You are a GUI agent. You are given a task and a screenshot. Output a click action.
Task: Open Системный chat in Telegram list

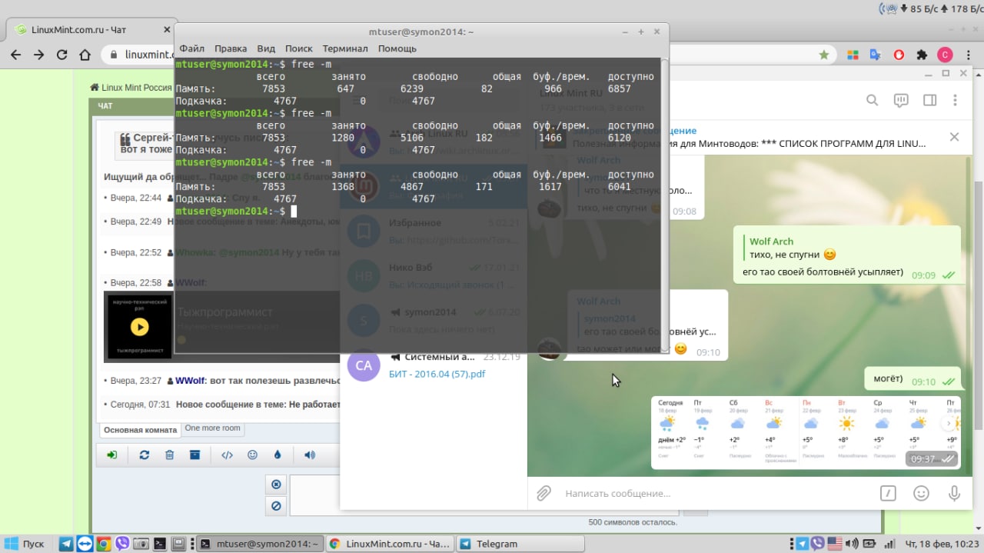coord(434,365)
